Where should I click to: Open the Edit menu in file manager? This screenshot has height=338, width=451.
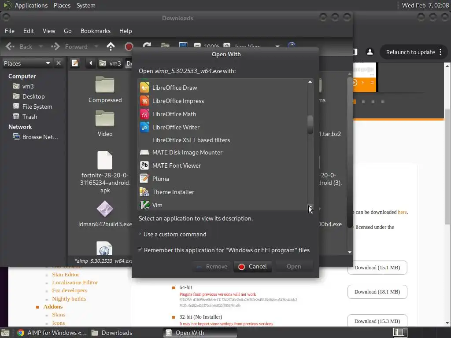pyautogui.click(x=29, y=31)
